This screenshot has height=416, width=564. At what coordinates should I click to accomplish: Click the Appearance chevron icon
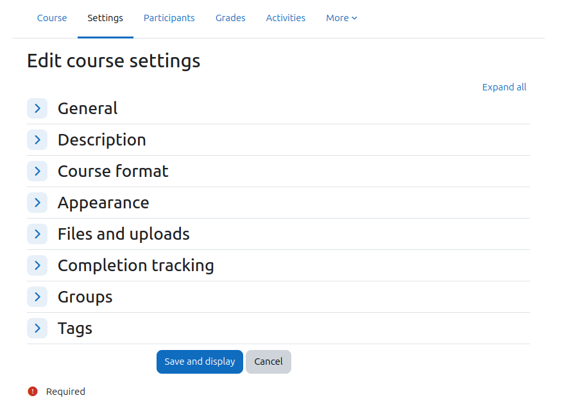point(37,203)
